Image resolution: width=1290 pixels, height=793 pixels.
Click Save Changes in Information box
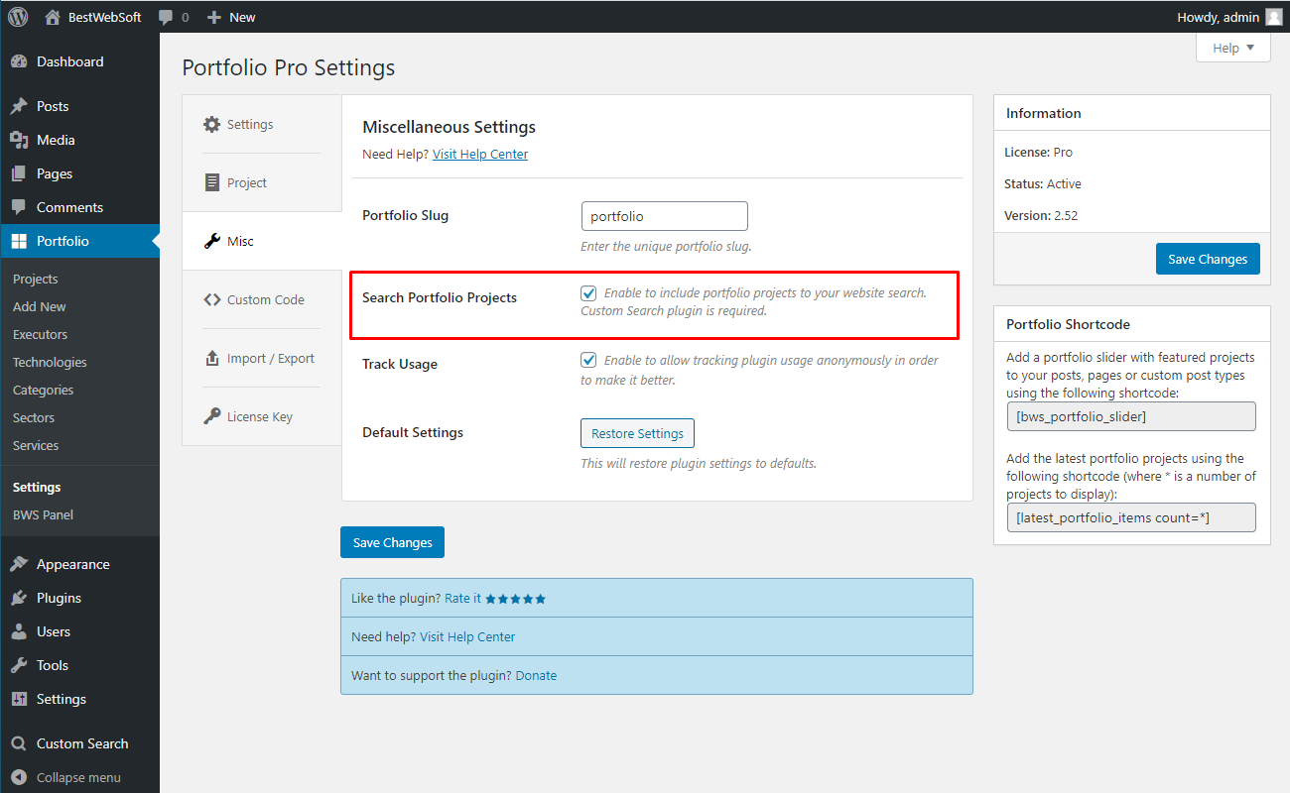tap(1208, 259)
